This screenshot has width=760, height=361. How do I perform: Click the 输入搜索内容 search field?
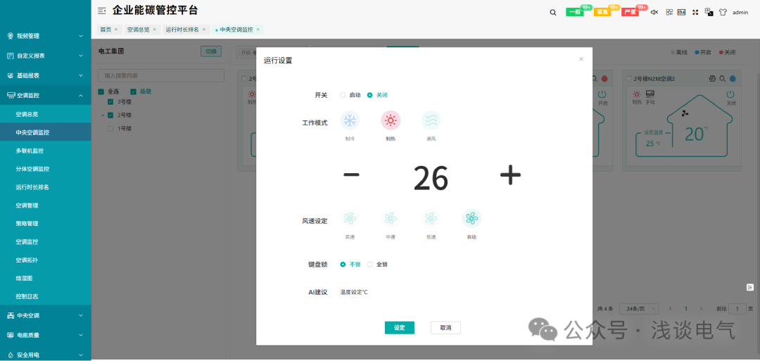(x=161, y=75)
